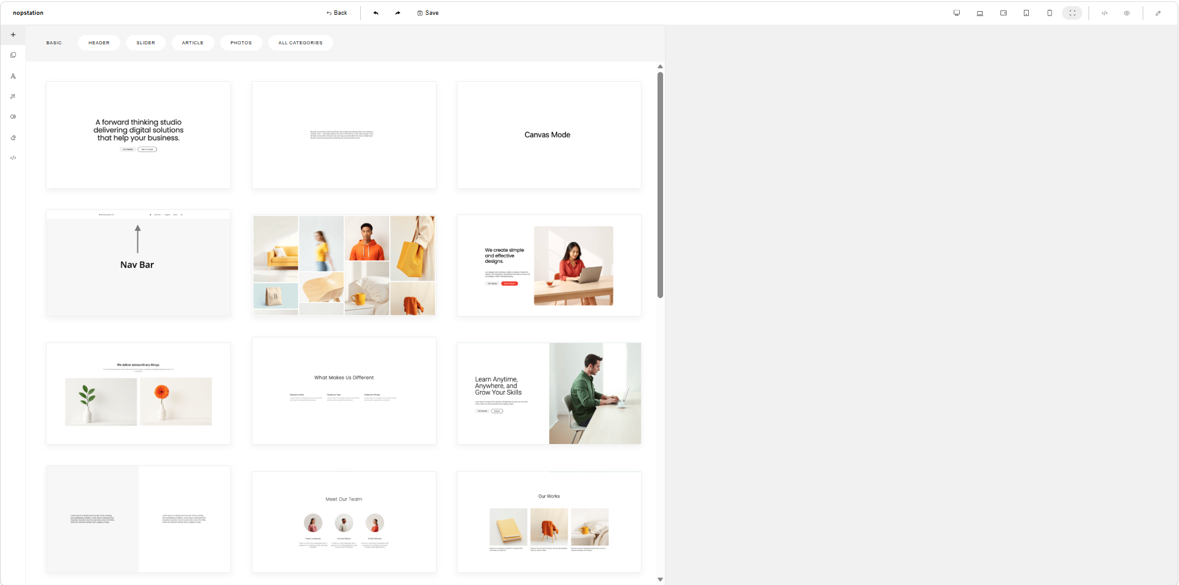
Task: Select the ARTICLE category tab
Action: pos(193,42)
